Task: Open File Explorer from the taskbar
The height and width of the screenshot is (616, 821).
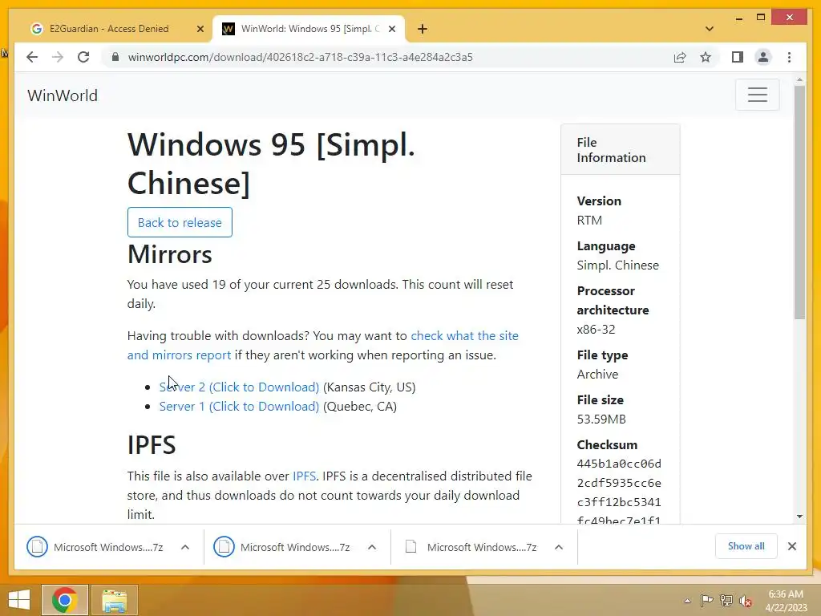Action: [x=114, y=600]
